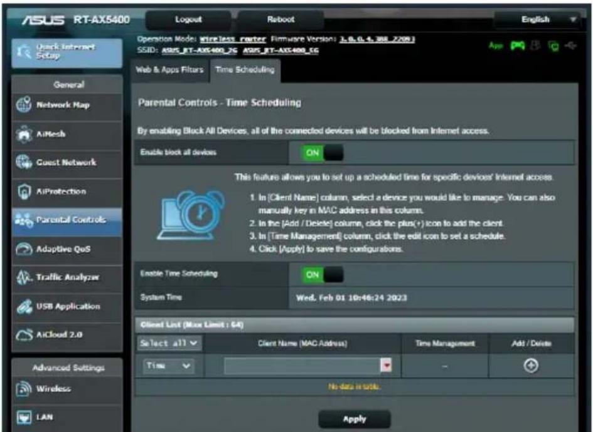593x432 pixels.
Task: Open the Guest Network globe icon
Action: (x=24, y=162)
